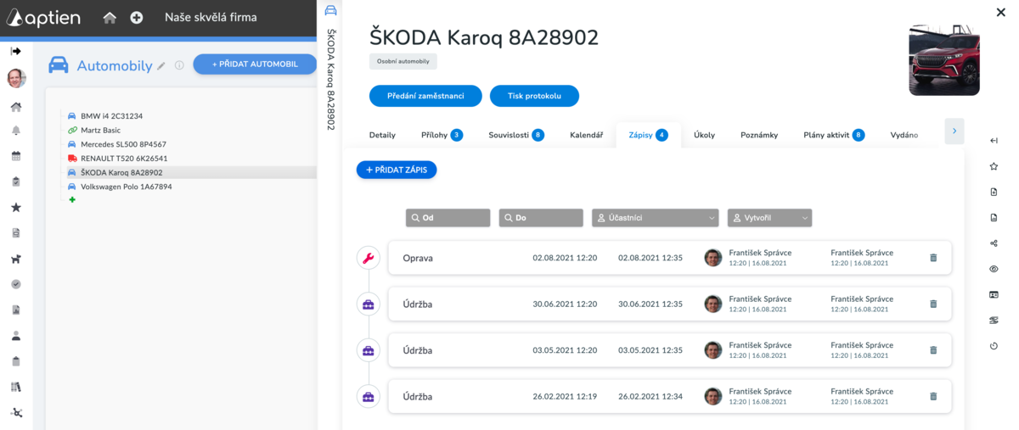The height and width of the screenshot is (430, 1019).
Task: Switch to the Plány aktivit tab
Action: [834, 135]
